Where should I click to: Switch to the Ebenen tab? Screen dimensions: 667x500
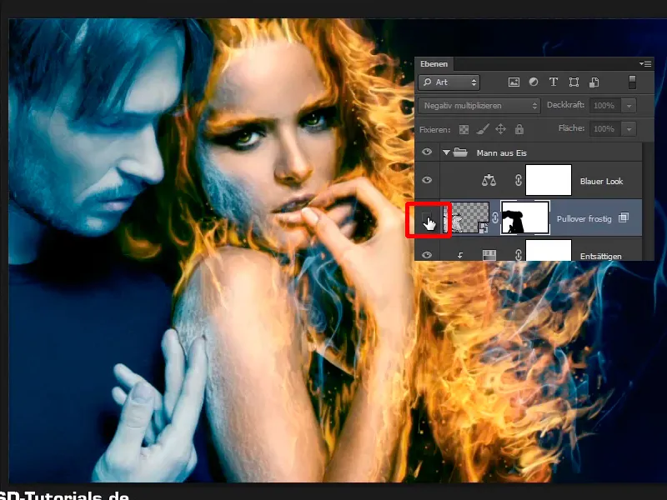click(434, 64)
